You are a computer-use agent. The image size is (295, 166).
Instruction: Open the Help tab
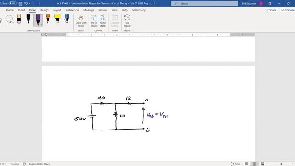click(x=124, y=10)
